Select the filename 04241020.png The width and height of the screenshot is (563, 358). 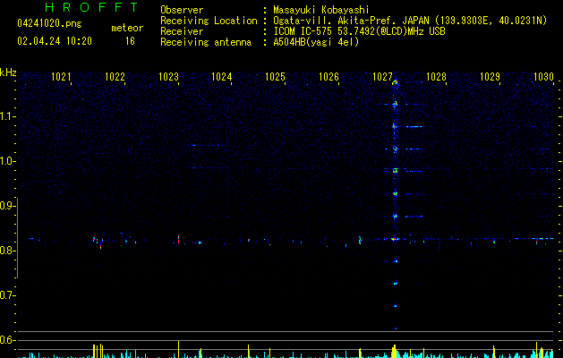(x=49, y=24)
